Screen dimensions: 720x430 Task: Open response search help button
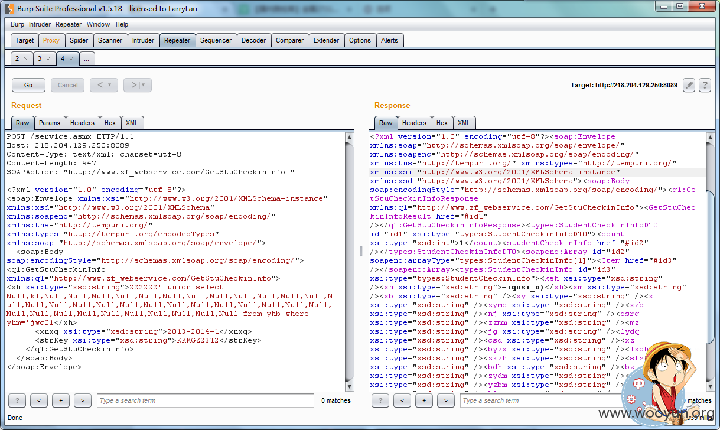click(x=380, y=400)
